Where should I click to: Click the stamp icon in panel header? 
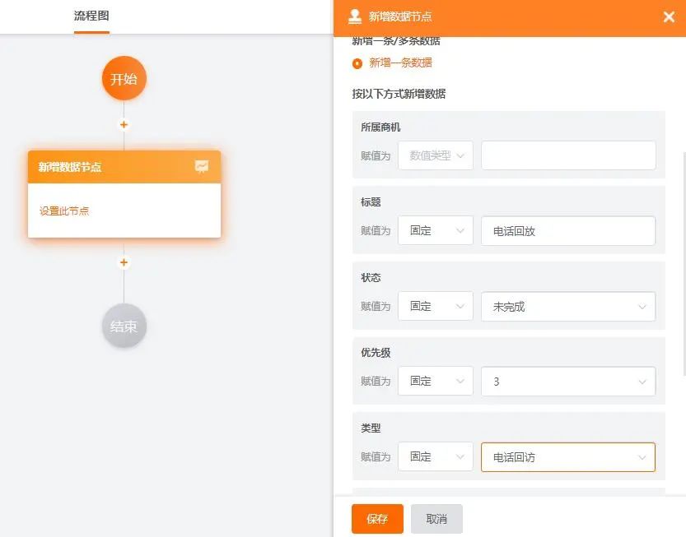tap(355, 16)
